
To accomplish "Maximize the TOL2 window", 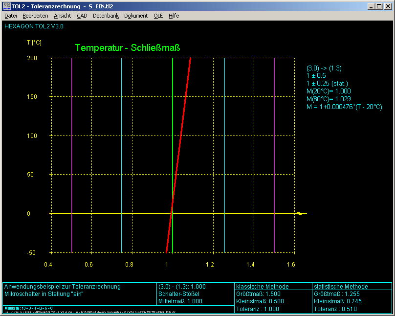I will tap(380, 6).
